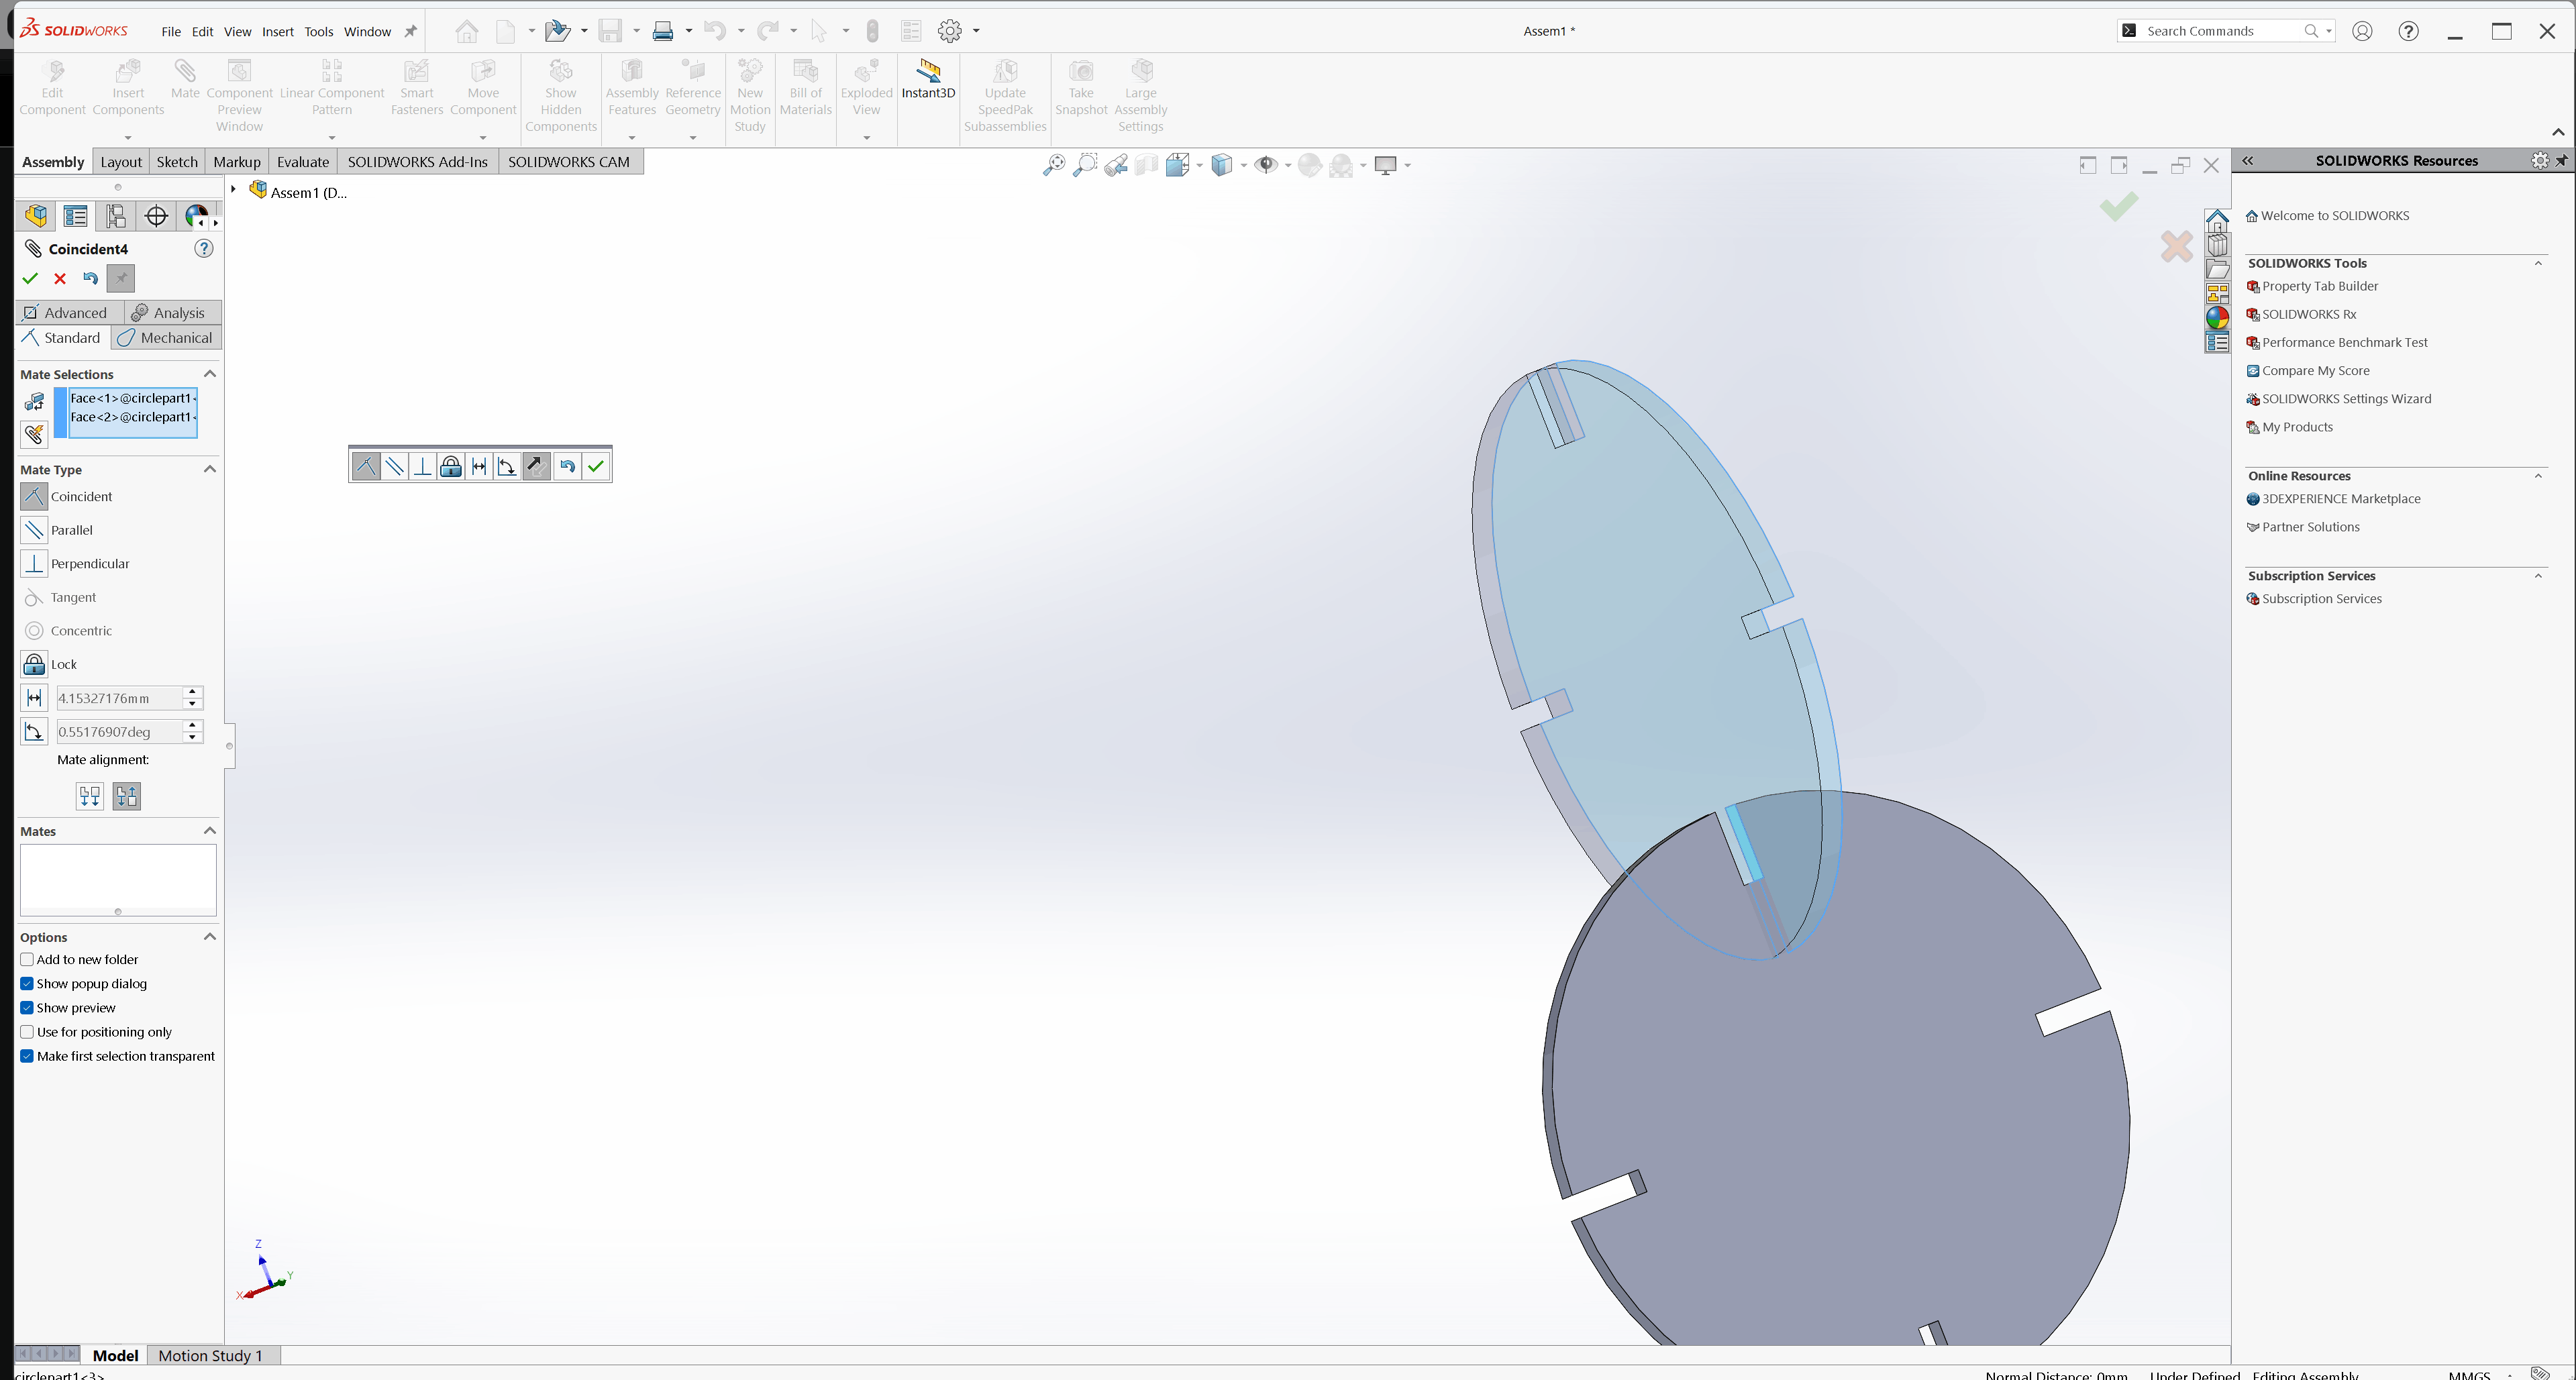Collapse the Mate Selections section
This screenshot has width=2576, height=1380.
(x=210, y=374)
